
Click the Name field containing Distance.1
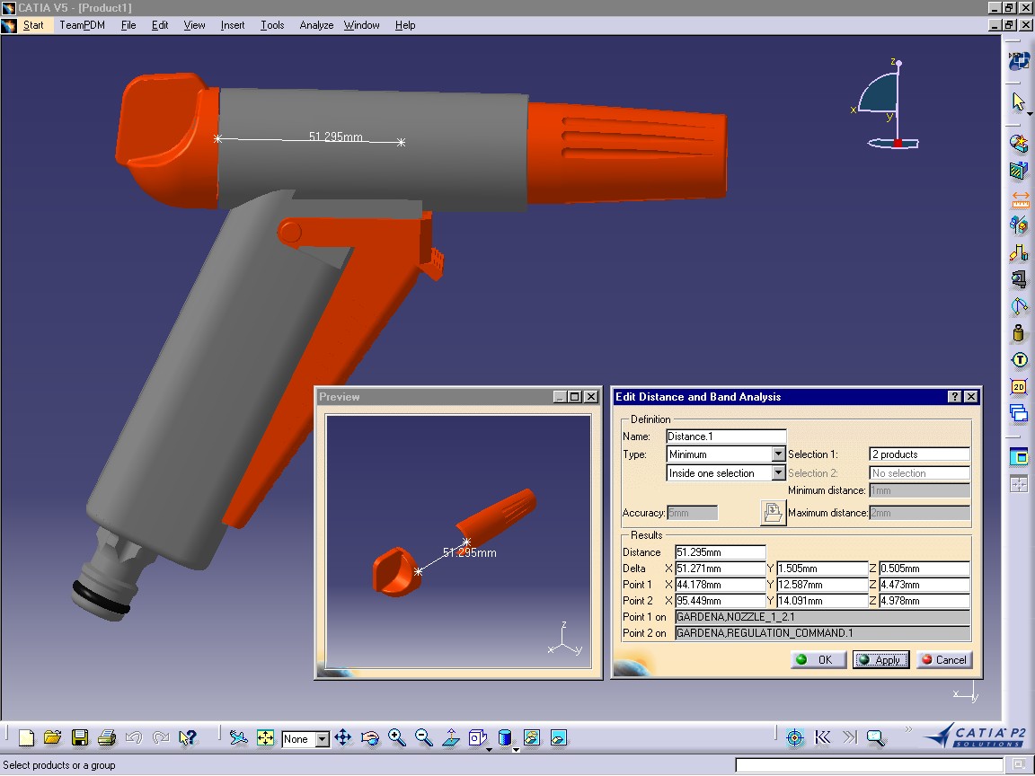click(x=726, y=436)
